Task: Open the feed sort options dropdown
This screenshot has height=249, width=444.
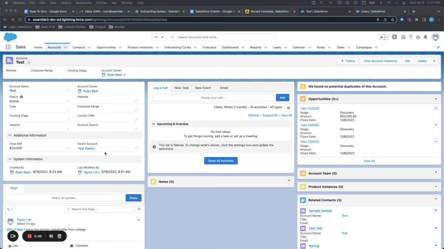Action: (x=10, y=209)
